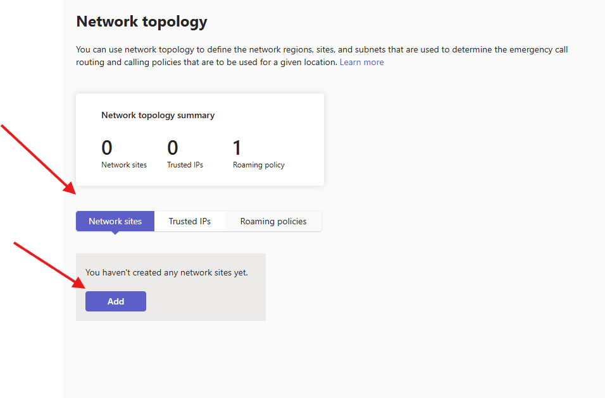Click the Trusted IPs count of 0
The image size is (605, 398).
click(x=173, y=148)
